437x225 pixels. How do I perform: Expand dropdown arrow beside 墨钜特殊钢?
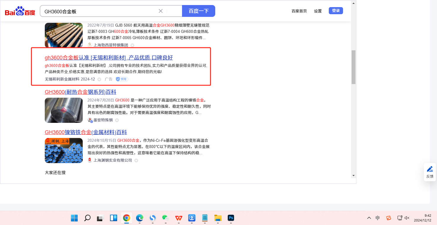tap(117, 120)
